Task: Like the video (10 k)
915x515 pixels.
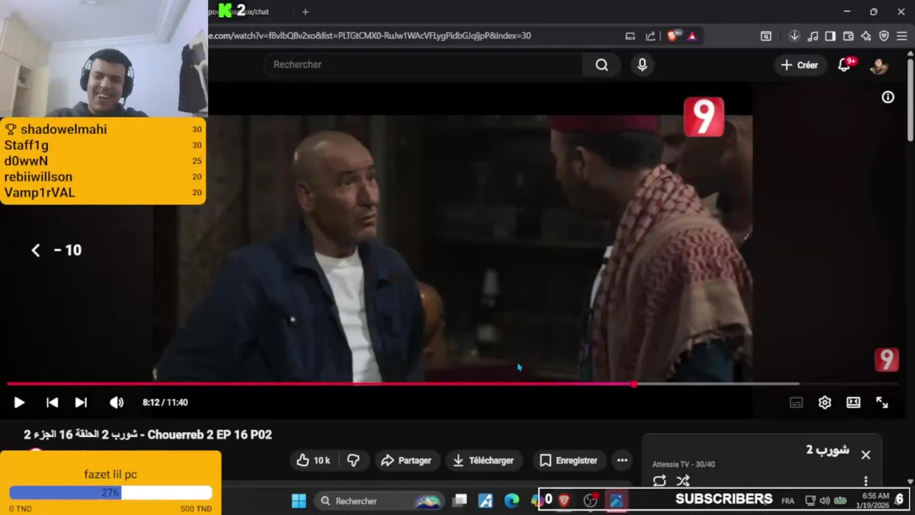Action: (x=313, y=461)
